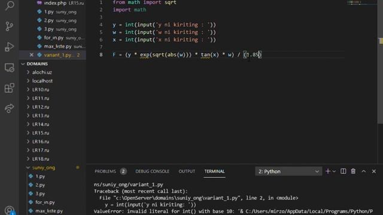This screenshot has width=383, height=215.
Task: Open the Accounts icon in activity bar
Action: click(10, 210)
